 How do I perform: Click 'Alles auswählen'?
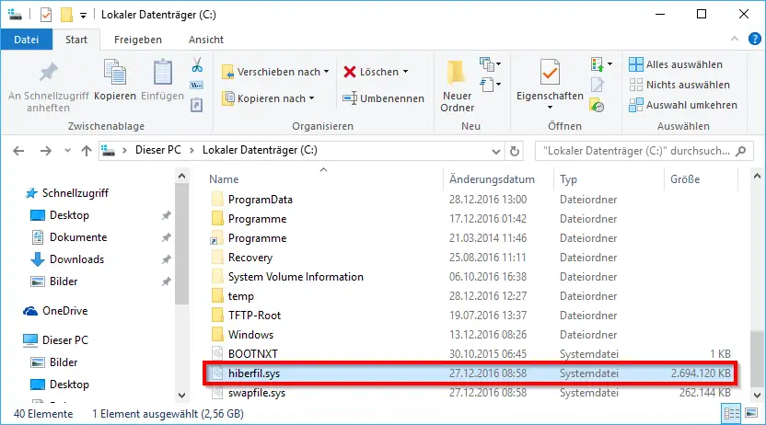coord(676,64)
